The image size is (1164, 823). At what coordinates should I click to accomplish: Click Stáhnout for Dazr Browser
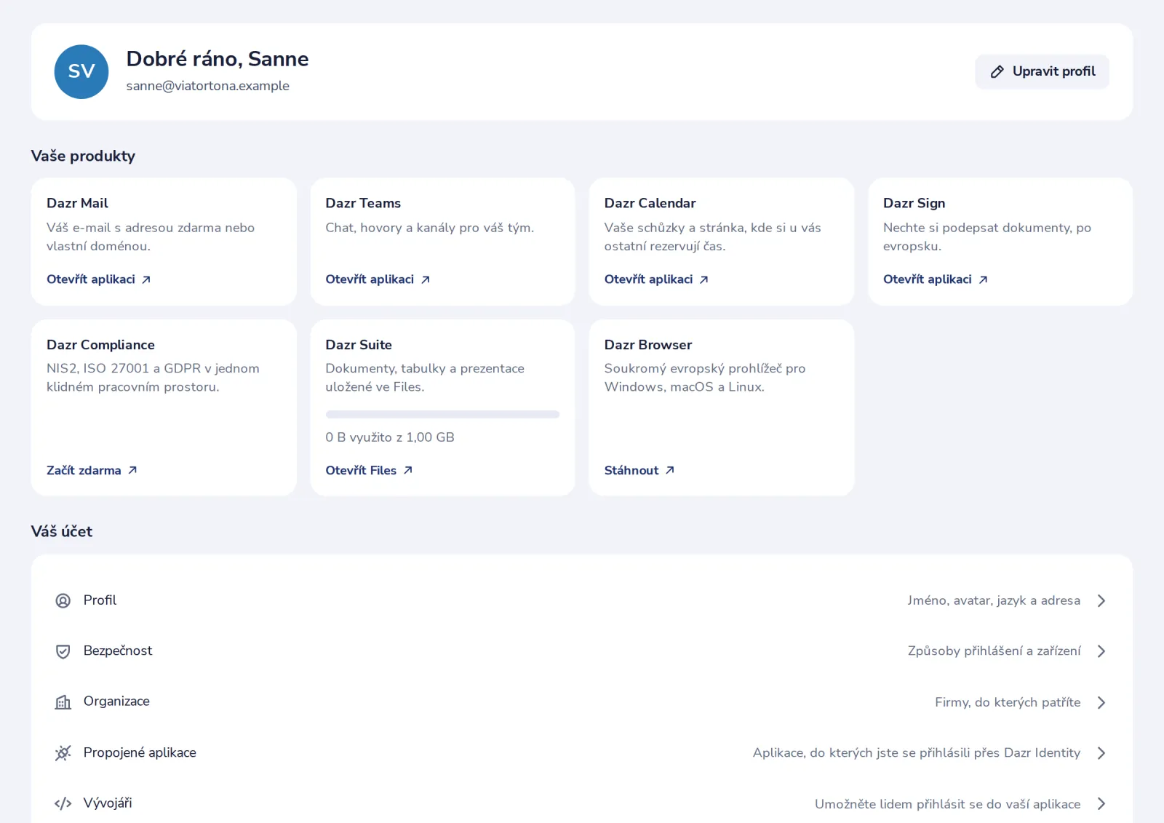pos(639,470)
